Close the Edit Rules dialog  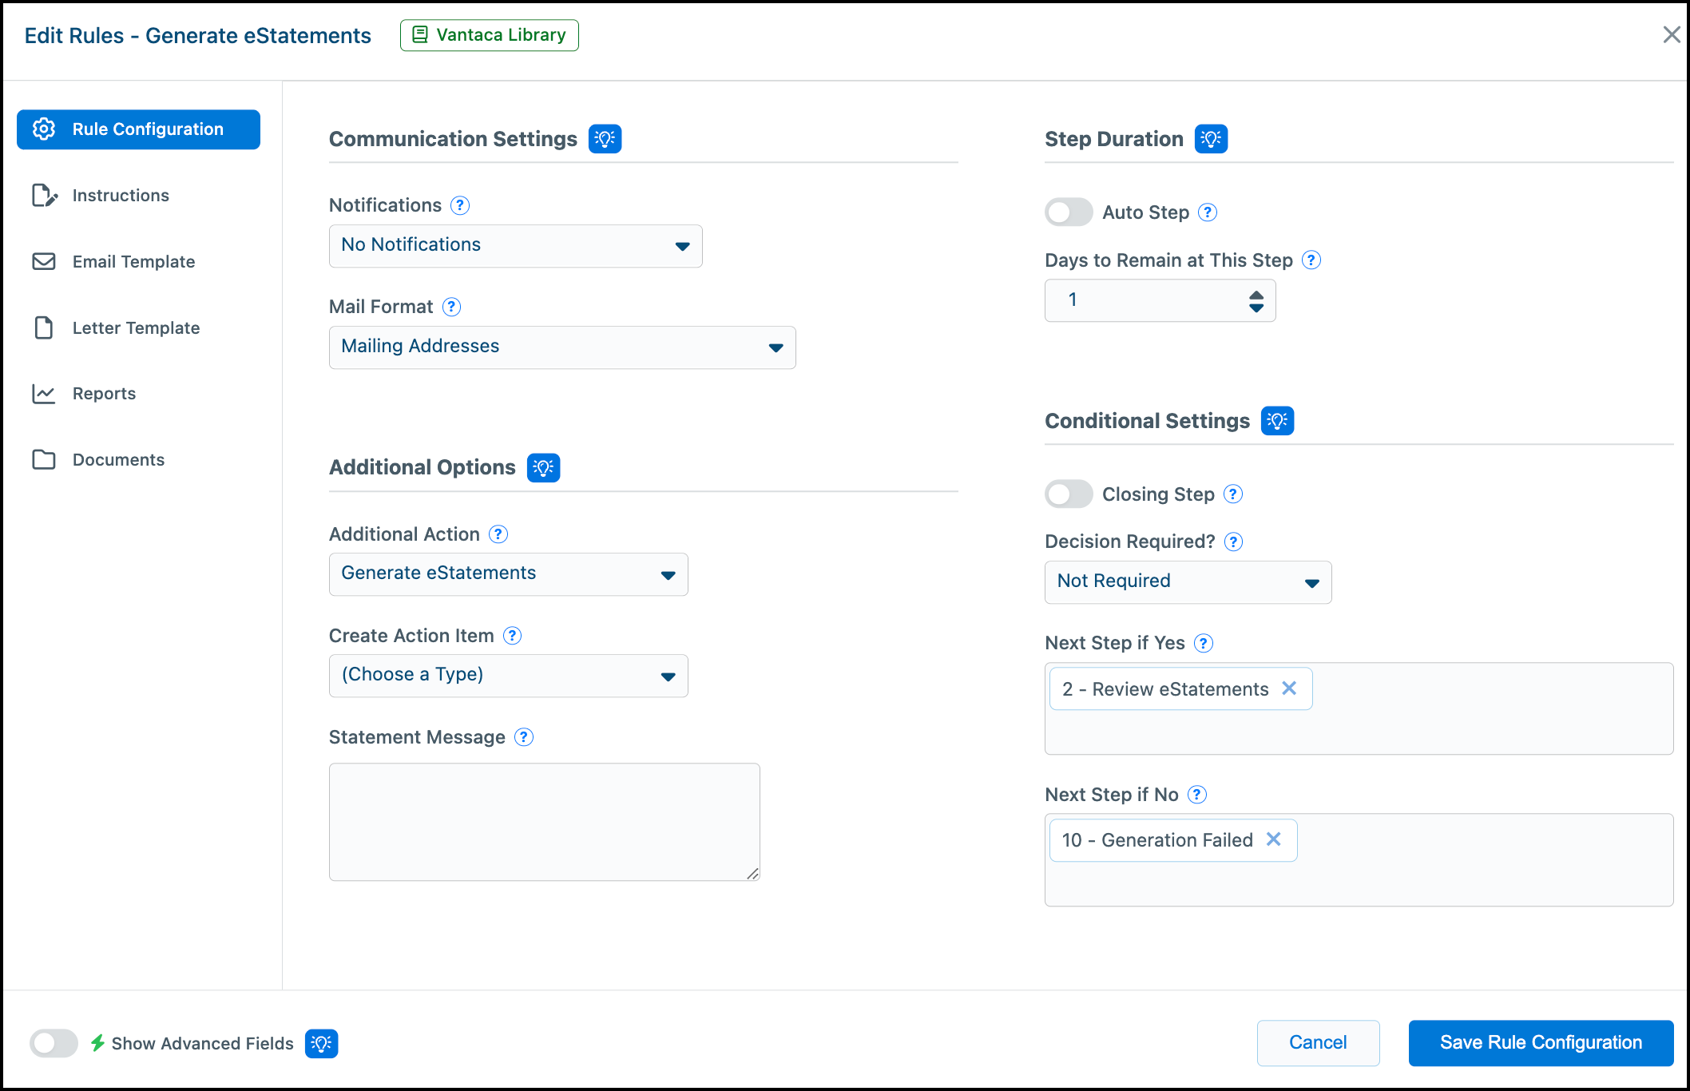(1671, 34)
